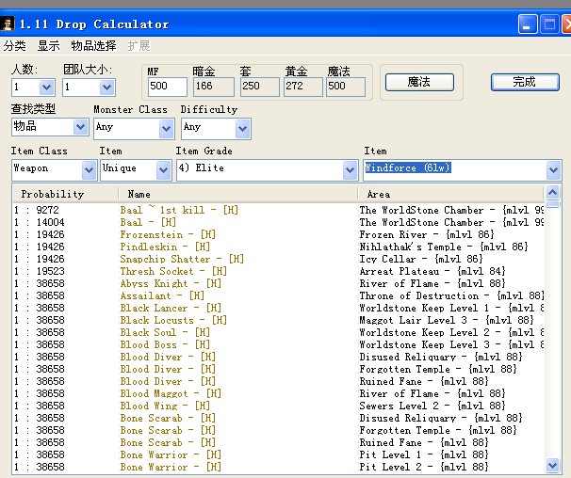Click the 套 field showing 250

[x=260, y=87]
